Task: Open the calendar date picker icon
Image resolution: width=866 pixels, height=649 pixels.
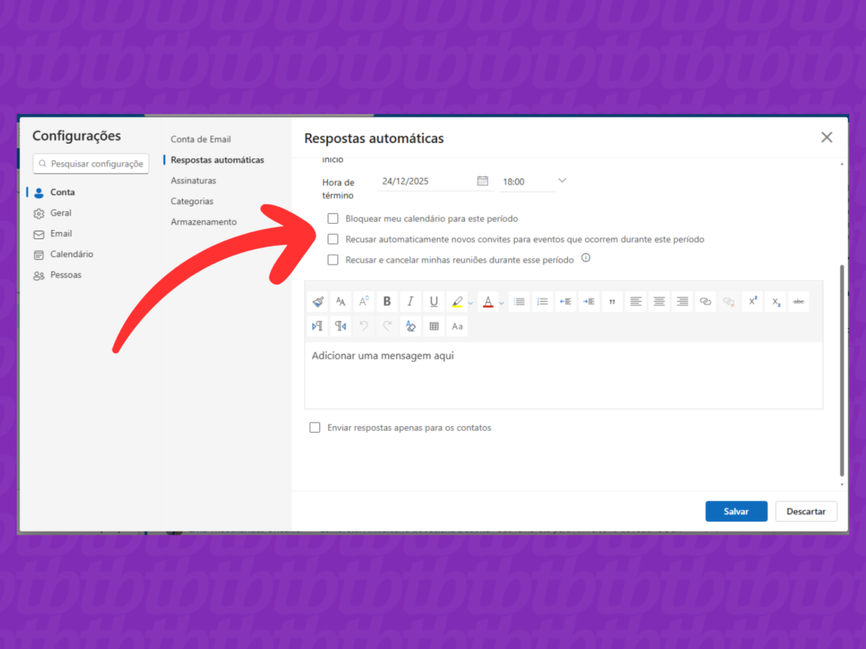Action: pyautogui.click(x=482, y=181)
